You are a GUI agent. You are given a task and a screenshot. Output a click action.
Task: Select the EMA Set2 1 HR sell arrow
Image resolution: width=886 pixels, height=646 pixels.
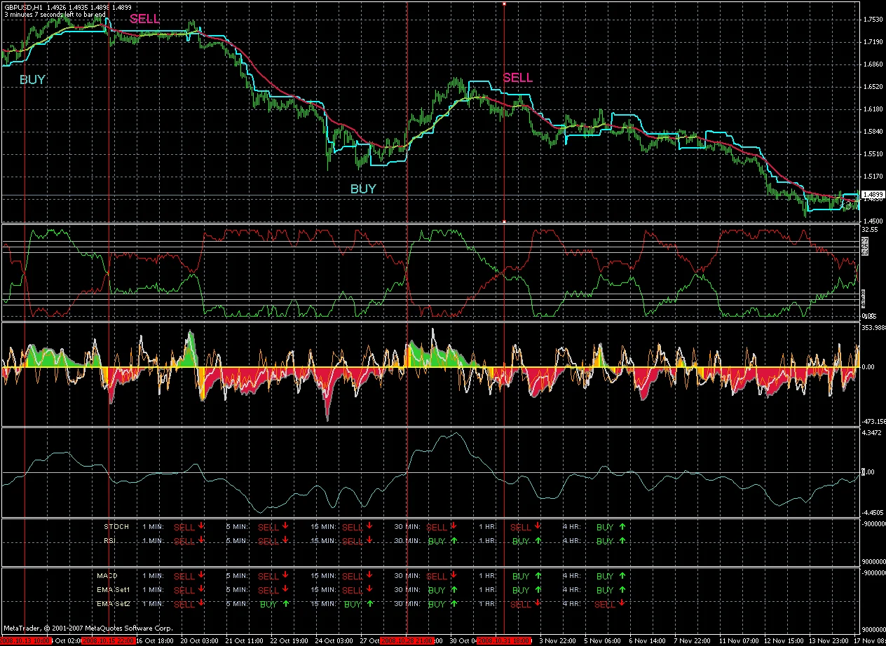click(x=538, y=603)
